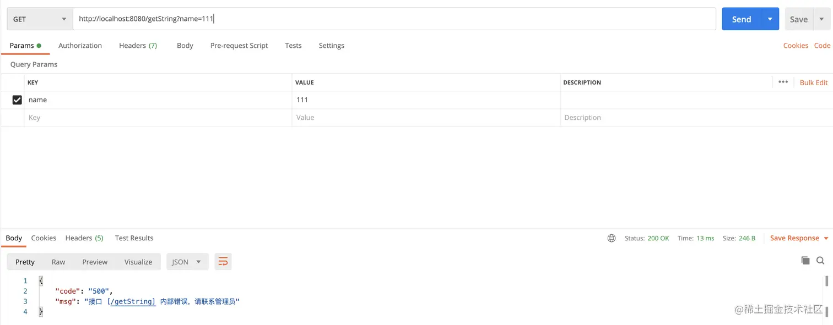The width and height of the screenshot is (833, 325).
Task: Click the Status 200 OK text
Action: click(x=647, y=238)
